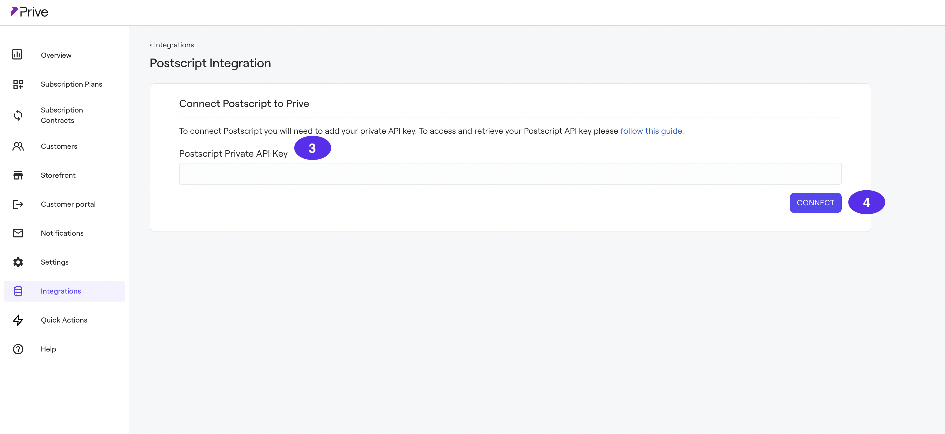The width and height of the screenshot is (945, 434).
Task: Click inside the Postscript Private API Key field
Action: pos(510,173)
